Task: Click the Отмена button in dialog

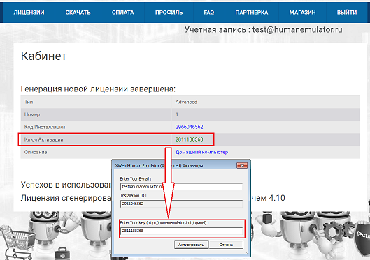Action: (x=226, y=245)
